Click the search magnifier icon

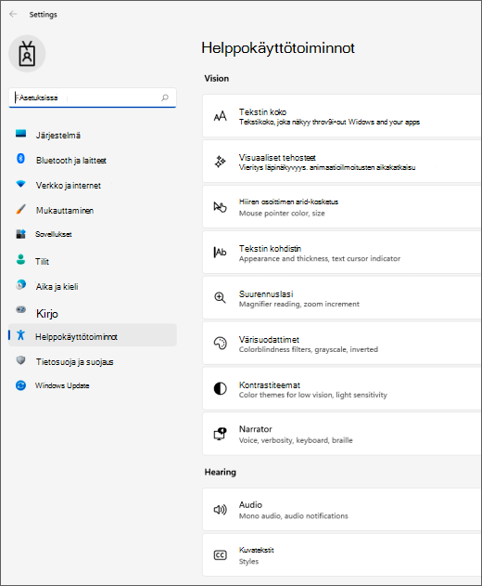pyautogui.click(x=164, y=98)
